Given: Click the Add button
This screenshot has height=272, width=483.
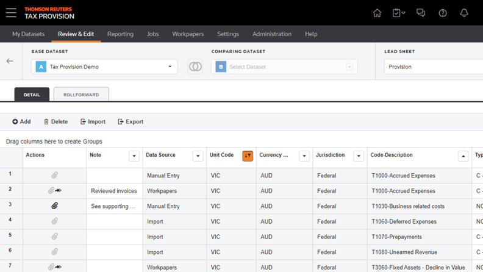Looking at the screenshot, I should coord(21,121).
